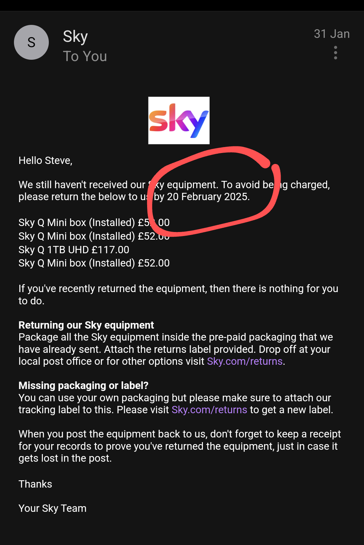Click the "20 February 2025" deadline text

tap(208, 197)
